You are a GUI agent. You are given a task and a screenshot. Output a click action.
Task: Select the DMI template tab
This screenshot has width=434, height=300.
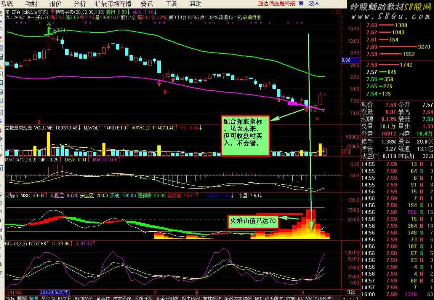pos(258,298)
